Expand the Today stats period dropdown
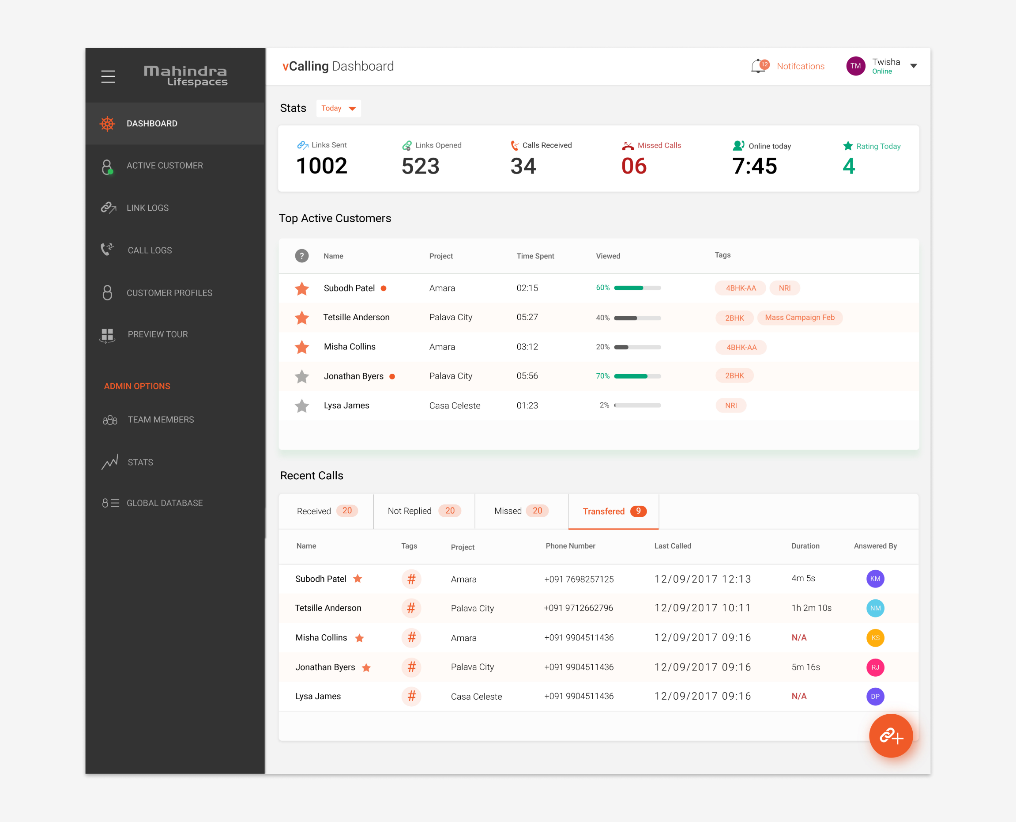 pos(339,108)
